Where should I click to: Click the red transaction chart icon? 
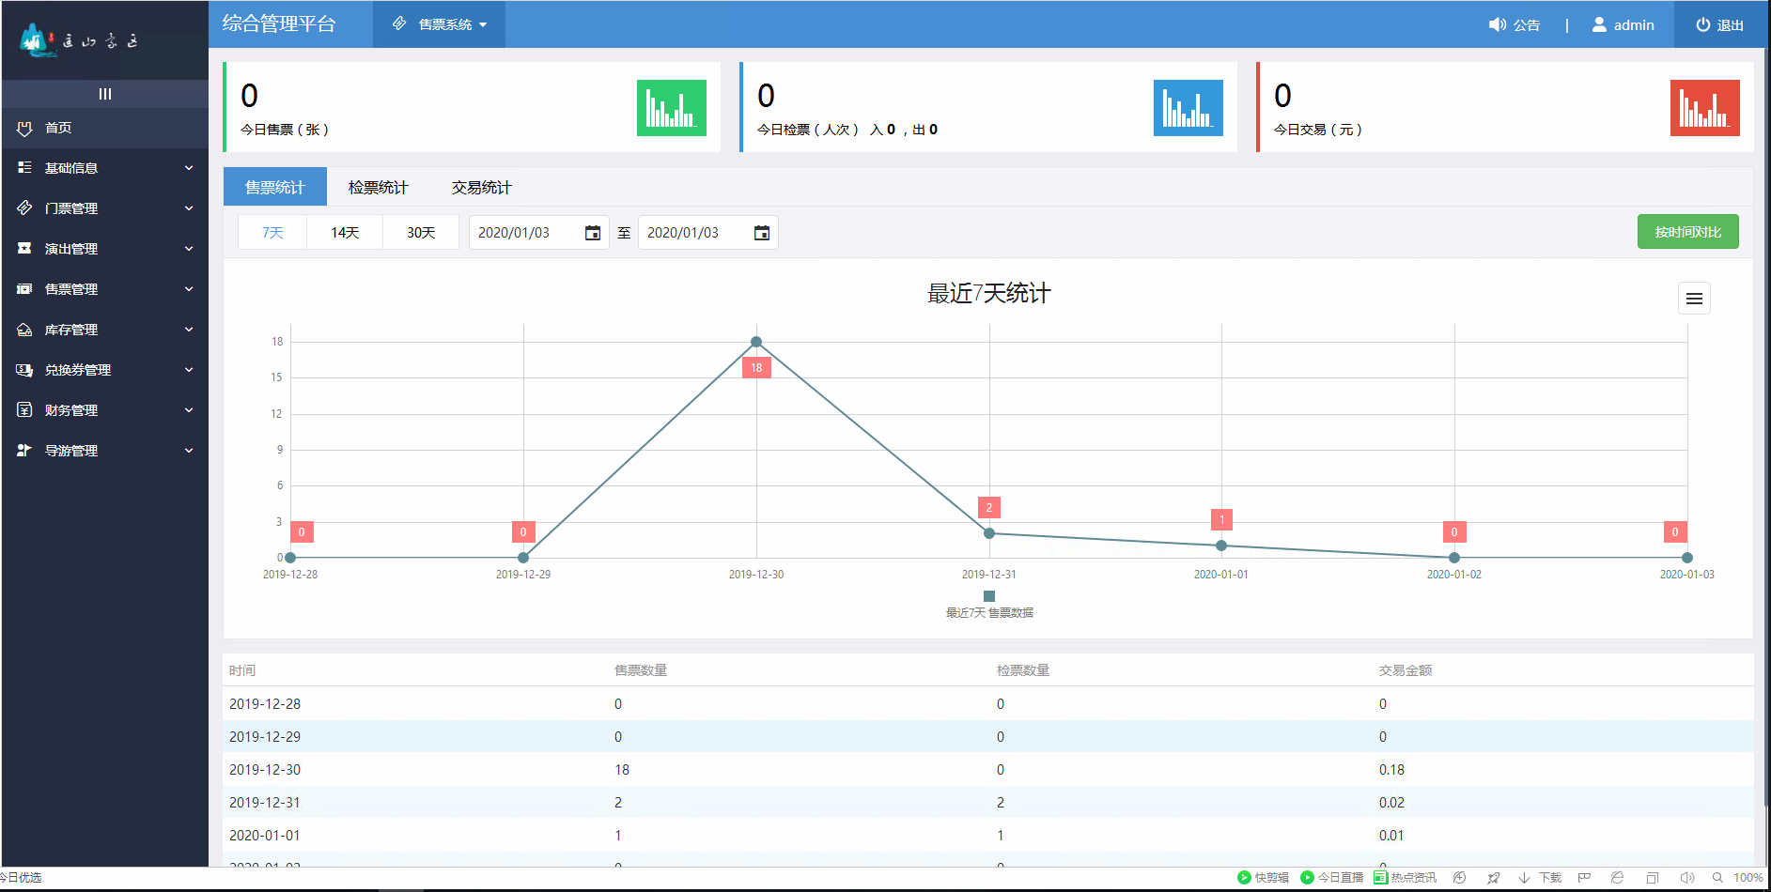coord(1704,108)
